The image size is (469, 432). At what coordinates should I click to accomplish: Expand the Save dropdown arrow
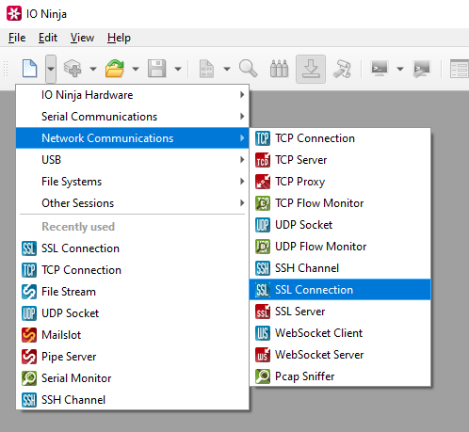[x=178, y=69]
